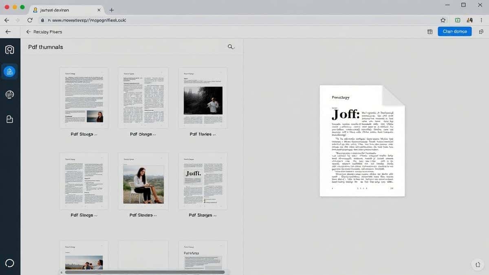This screenshot has width=489, height=275.
Task: Click the 'Pdf Tledes' label under forest thumbnail
Action: coord(203,134)
